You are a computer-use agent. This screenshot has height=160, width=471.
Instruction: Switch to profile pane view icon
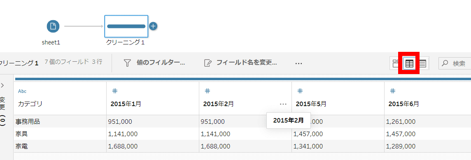click(x=396, y=63)
